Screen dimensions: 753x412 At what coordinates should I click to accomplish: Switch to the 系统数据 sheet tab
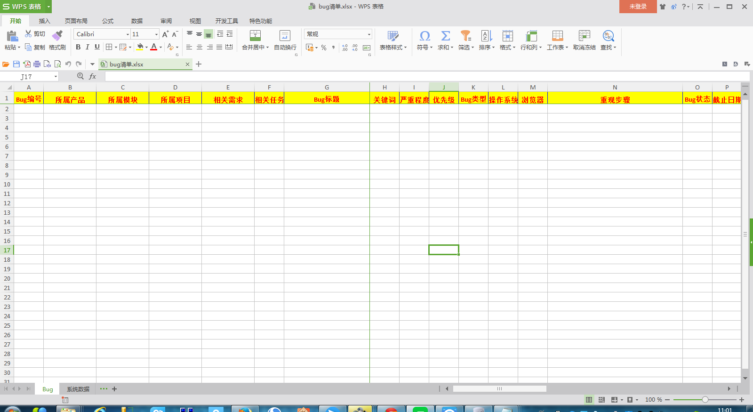pos(78,389)
